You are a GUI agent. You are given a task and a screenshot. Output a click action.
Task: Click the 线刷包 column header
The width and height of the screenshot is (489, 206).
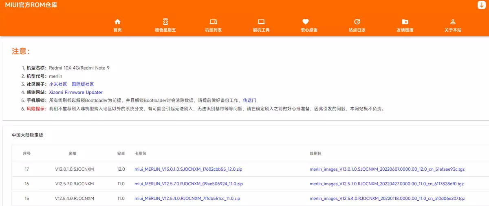click(x=316, y=154)
